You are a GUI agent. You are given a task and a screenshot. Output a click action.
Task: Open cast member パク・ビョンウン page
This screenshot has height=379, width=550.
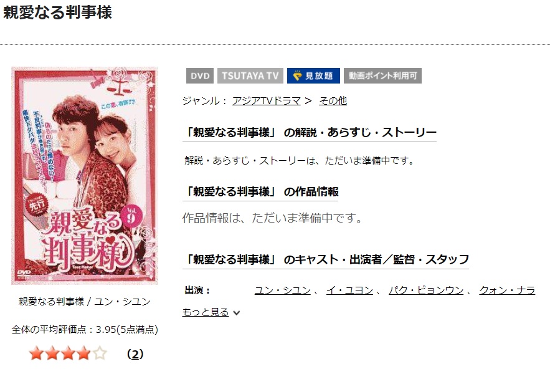[426, 290]
